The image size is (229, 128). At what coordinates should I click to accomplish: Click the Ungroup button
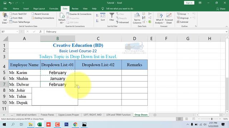pyautogui.click(x=183, y=18)
